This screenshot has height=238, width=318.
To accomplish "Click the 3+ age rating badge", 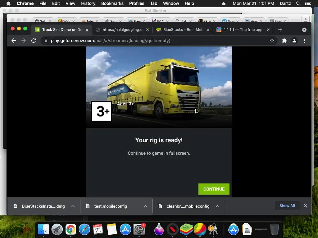I will [x=102, y=111].
